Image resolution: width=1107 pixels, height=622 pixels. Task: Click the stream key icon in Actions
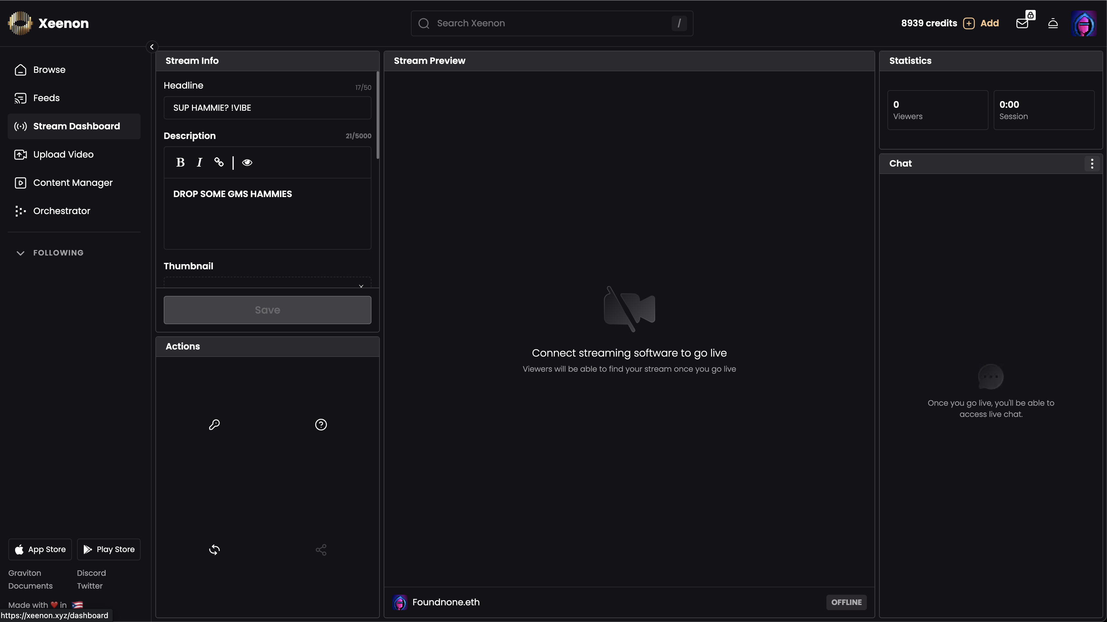214,424
